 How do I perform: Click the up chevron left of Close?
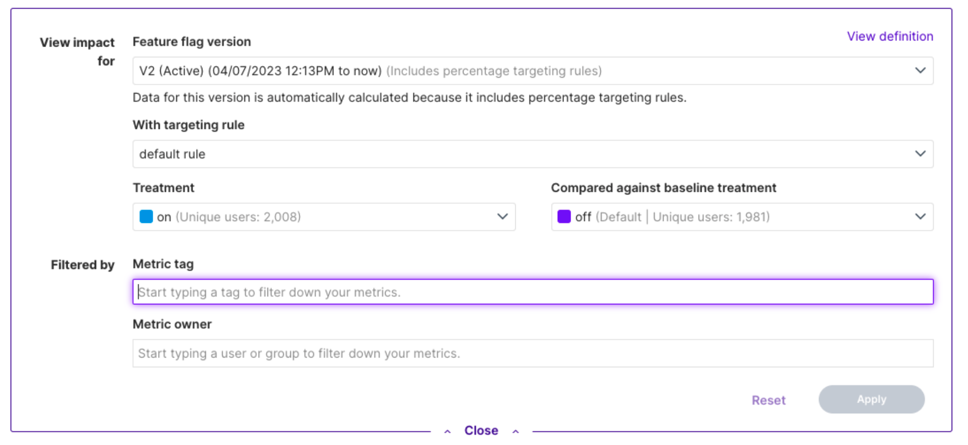pyautogui.click(x=447, y=432)
